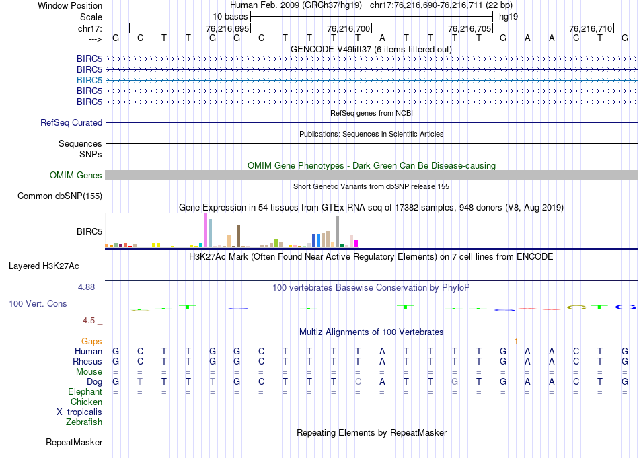Click the dark brown bar in GTEx chart
The image size is (639, 458).
click(238, 236)
